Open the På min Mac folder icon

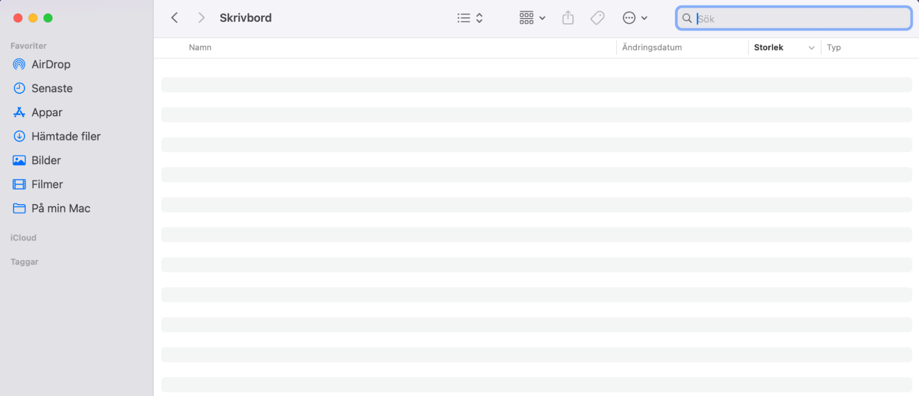19,208
